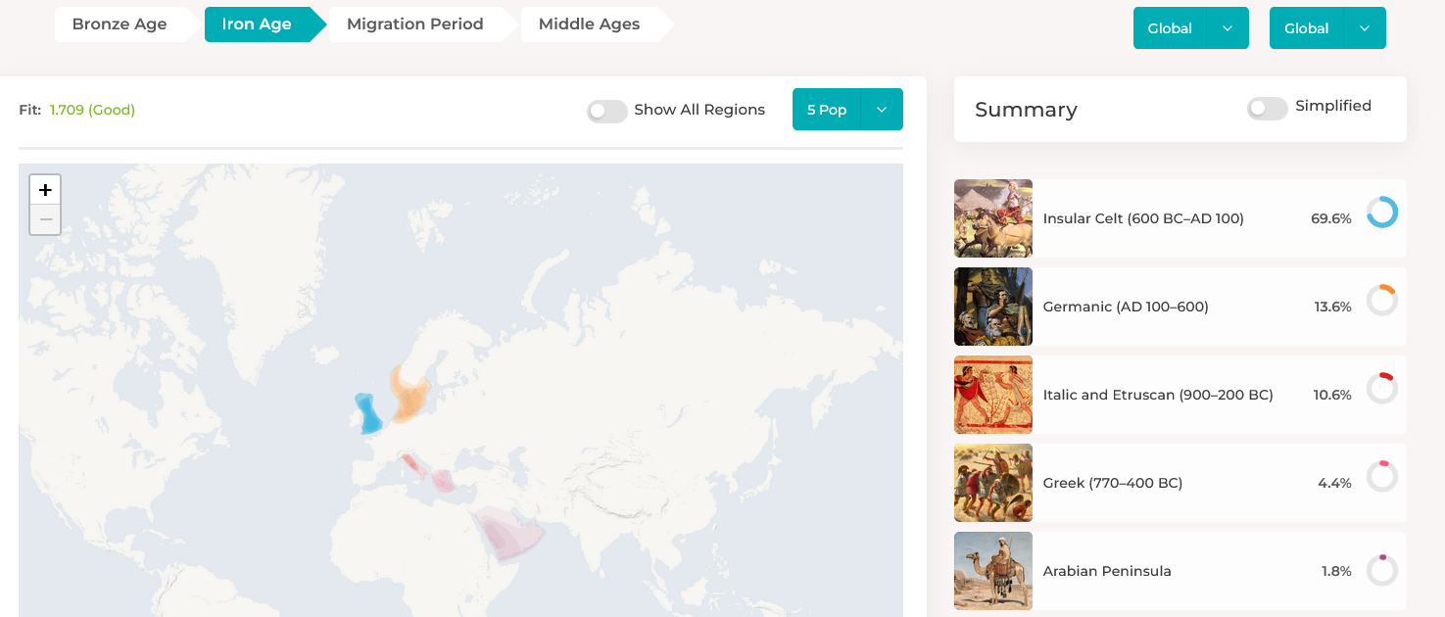Screen dimensions: 1445x617
Task: Toggle the Show All Regions switch
Action: click(x=606, y=111)
